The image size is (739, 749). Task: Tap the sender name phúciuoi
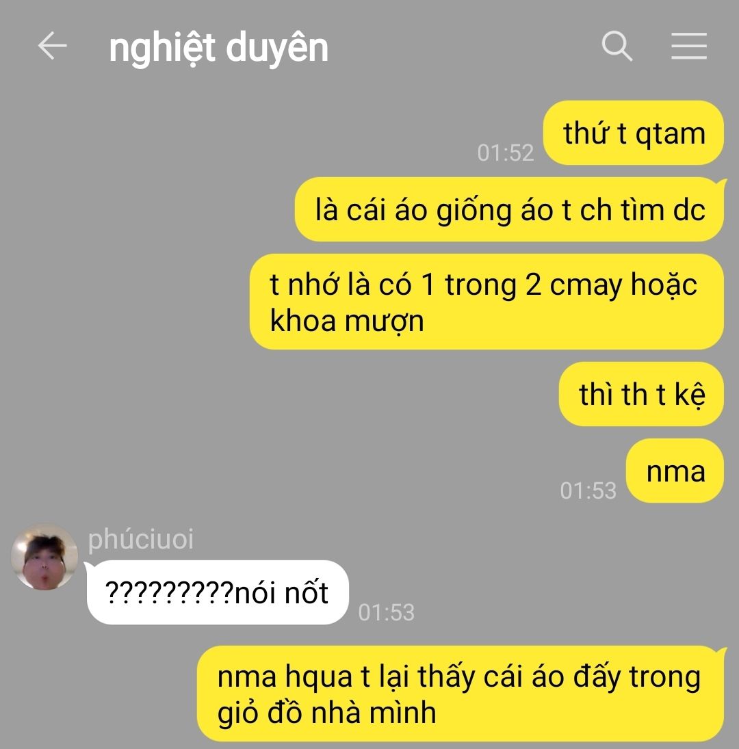pyautogui.click(x=141, y=540)
